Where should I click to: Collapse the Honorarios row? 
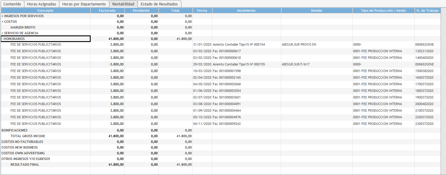[x=2, y=39]
